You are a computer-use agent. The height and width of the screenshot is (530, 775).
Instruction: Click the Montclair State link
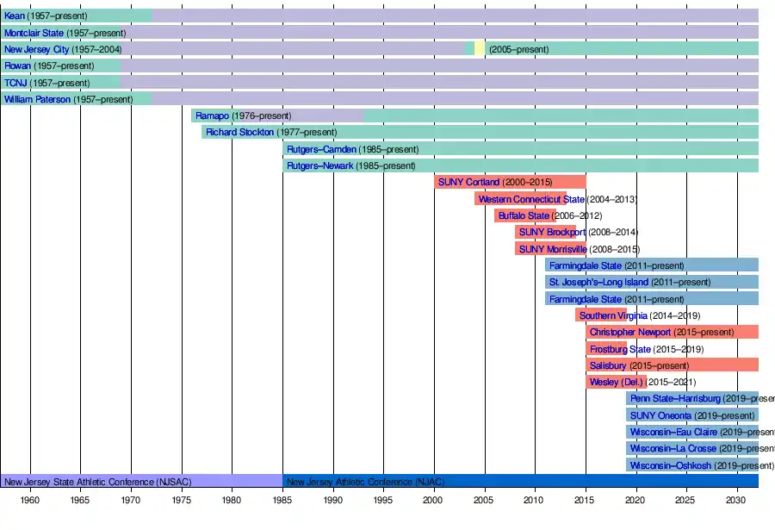click(x=34, y=33)
